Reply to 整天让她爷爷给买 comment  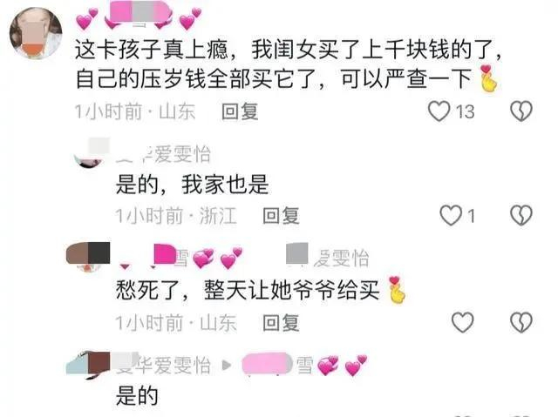coord(281,323)
